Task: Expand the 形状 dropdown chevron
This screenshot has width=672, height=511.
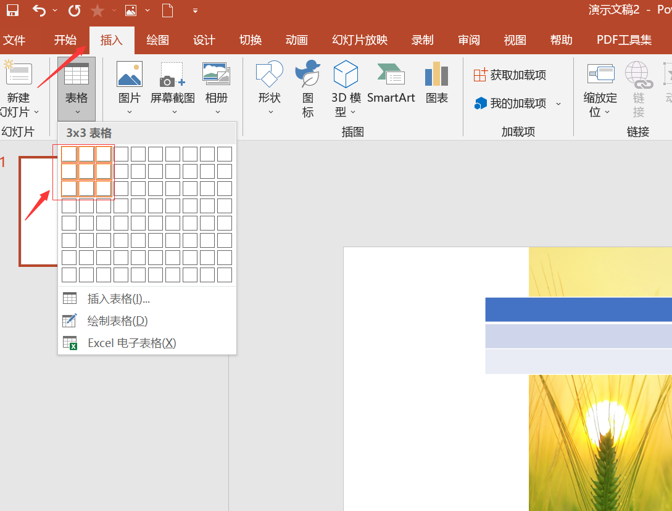Action: [271, 112]
